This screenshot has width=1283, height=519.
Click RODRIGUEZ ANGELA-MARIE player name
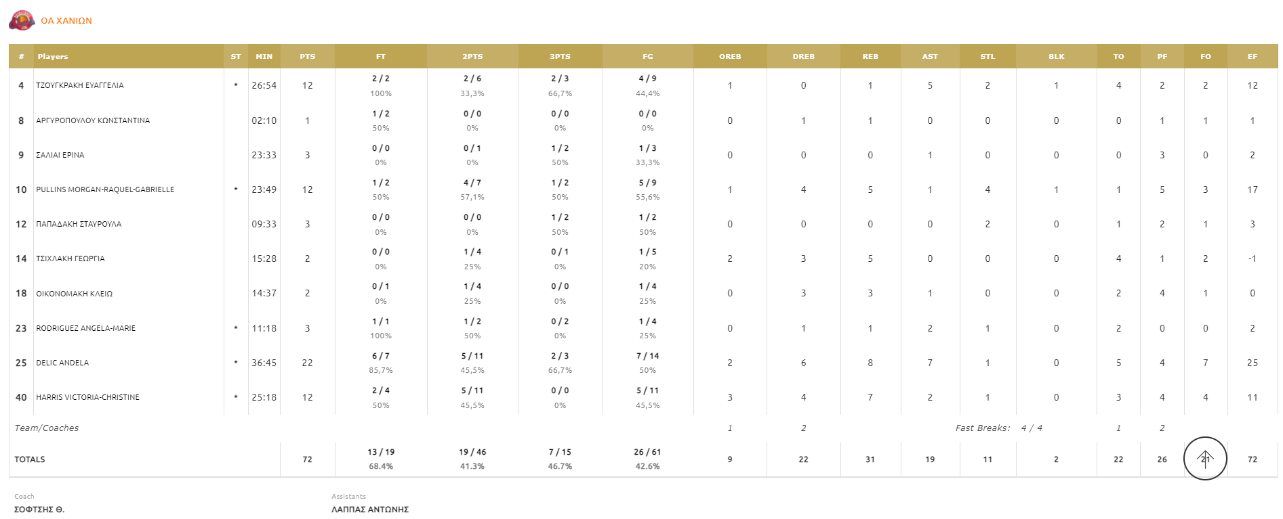85,329
